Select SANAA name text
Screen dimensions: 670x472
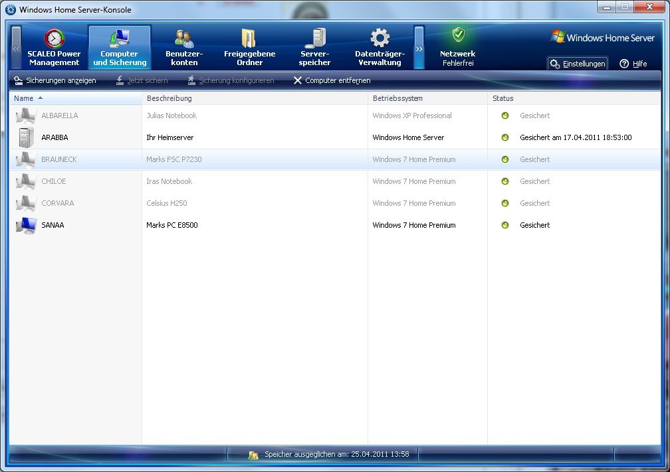(53, 225)
